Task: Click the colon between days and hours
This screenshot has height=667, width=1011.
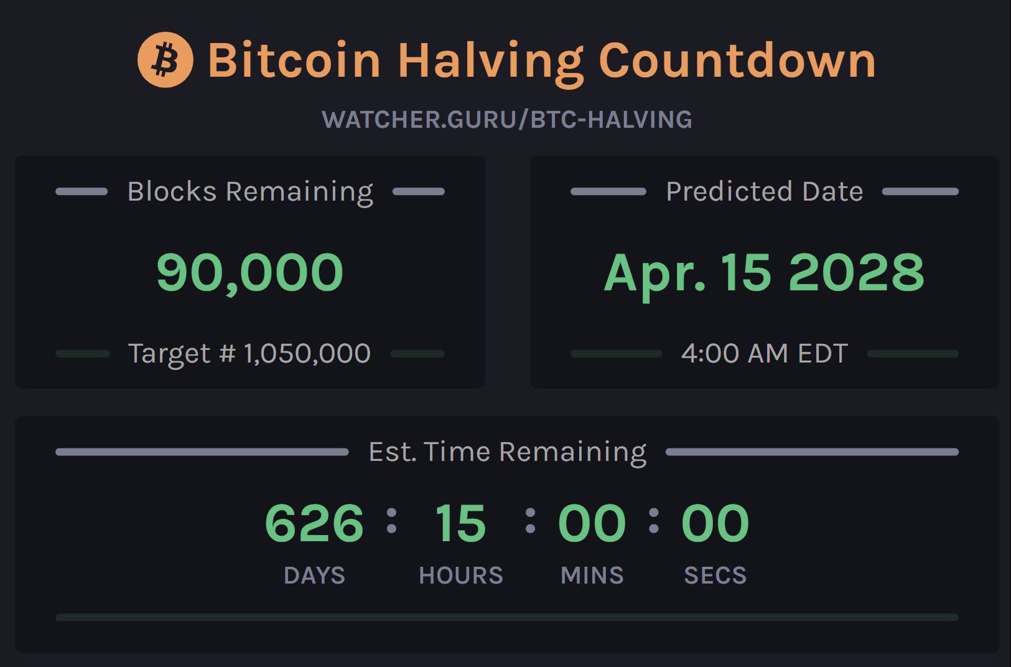Action: (x=391, y=521)
